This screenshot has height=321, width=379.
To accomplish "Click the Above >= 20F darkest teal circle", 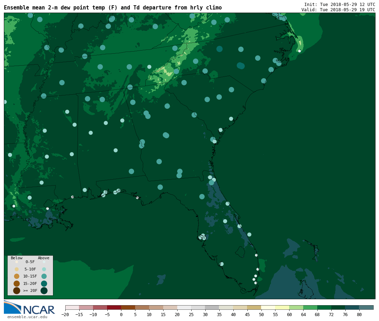I will click(44, 290).
